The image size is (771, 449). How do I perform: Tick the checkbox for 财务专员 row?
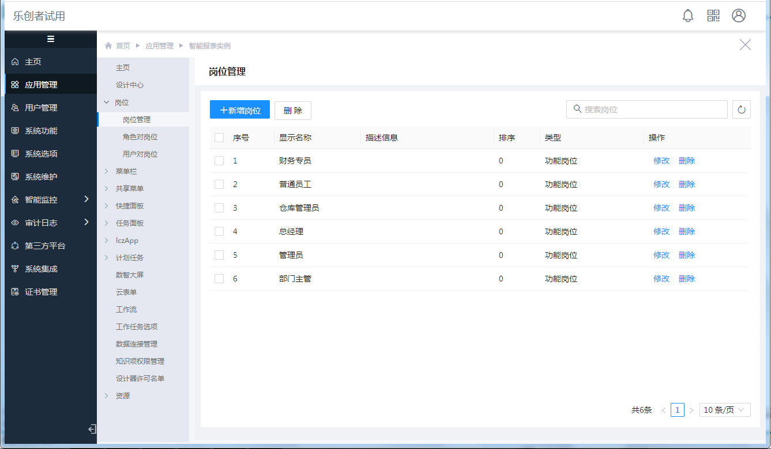219,161
